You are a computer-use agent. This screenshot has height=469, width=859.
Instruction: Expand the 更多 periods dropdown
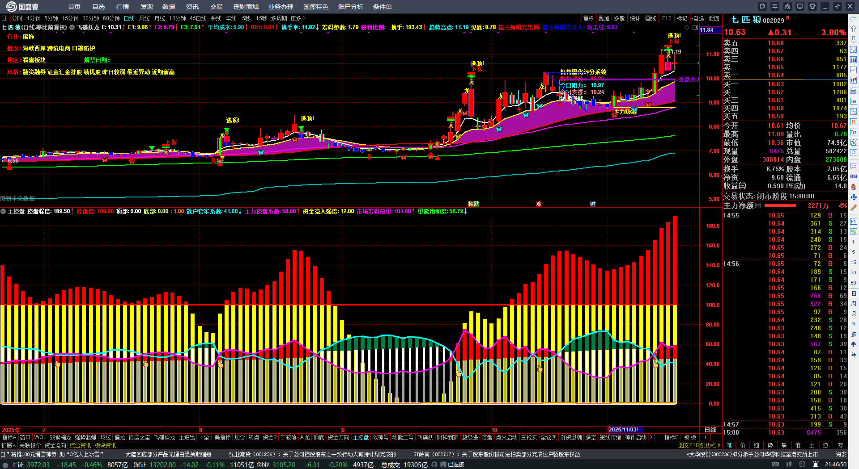[x=298, y=18]
